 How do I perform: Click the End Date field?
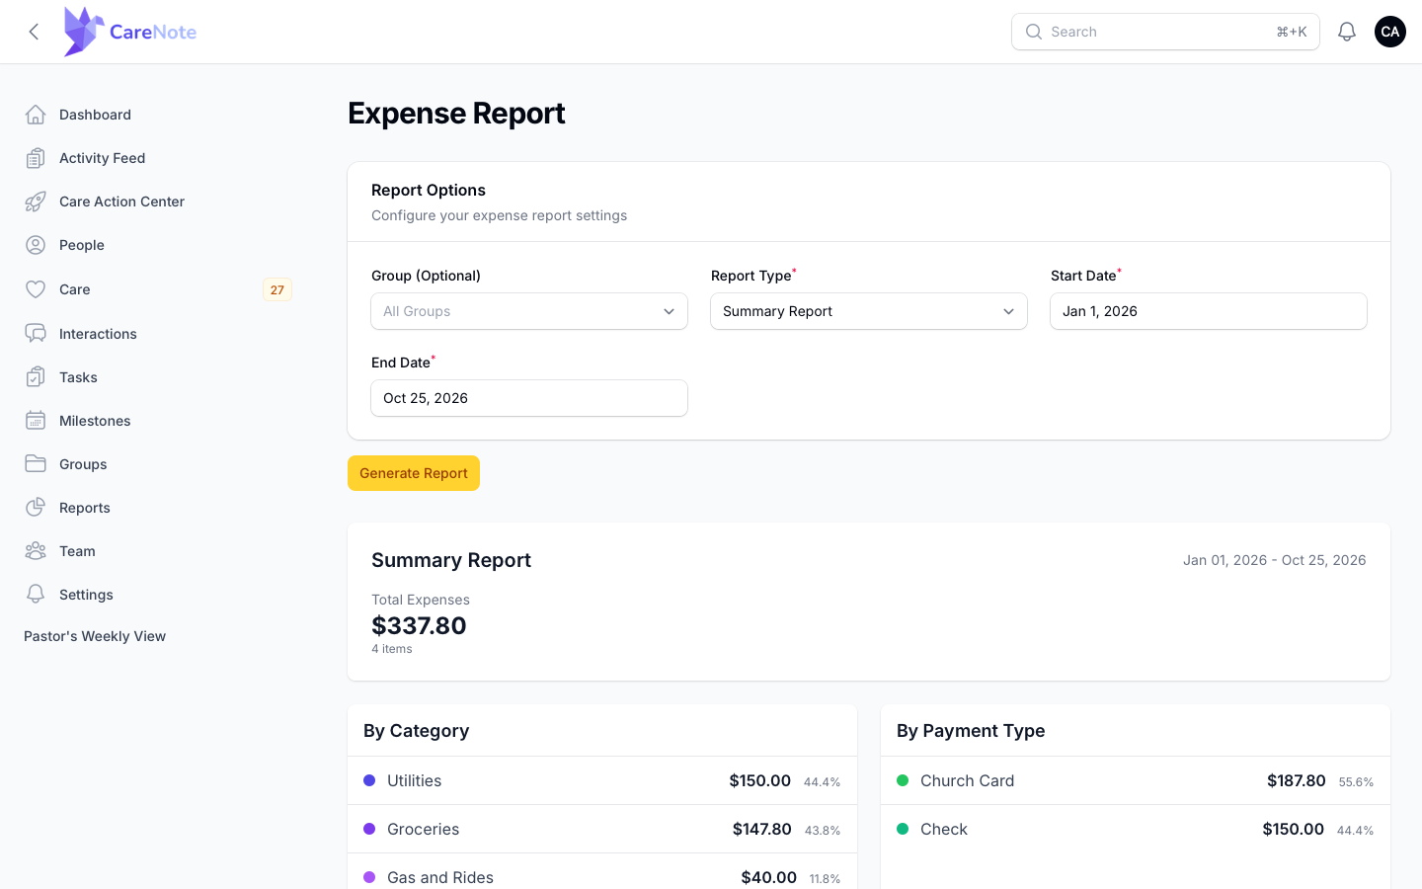pyautogui.click(x=529, y=398)
